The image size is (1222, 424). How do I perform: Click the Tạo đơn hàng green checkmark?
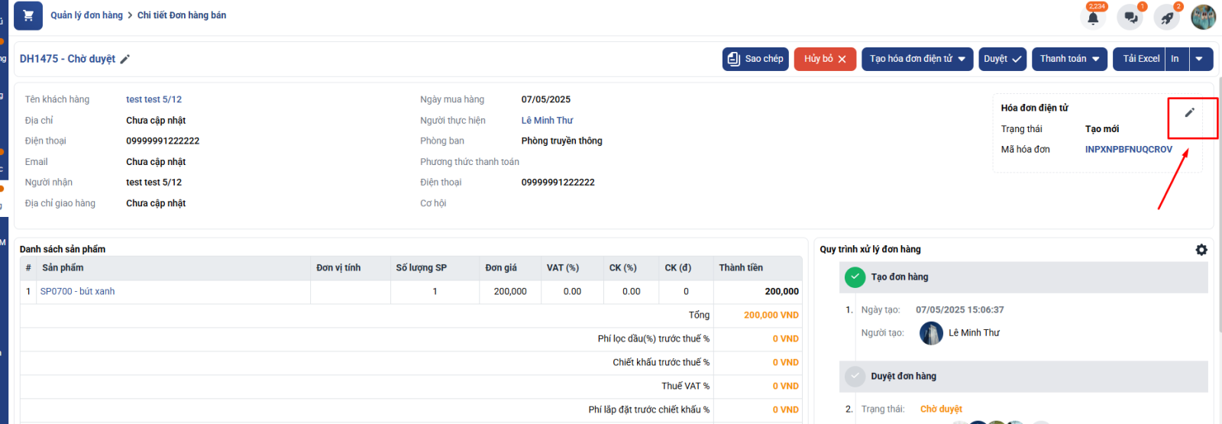click(x=855, y=277)
